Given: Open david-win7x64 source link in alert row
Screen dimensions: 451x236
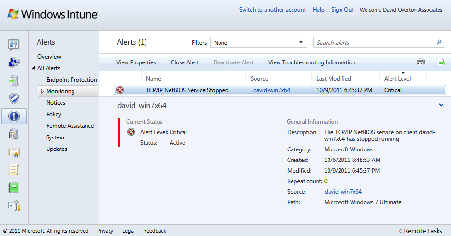Looking at the screenshot, I should tap(271, 90).
